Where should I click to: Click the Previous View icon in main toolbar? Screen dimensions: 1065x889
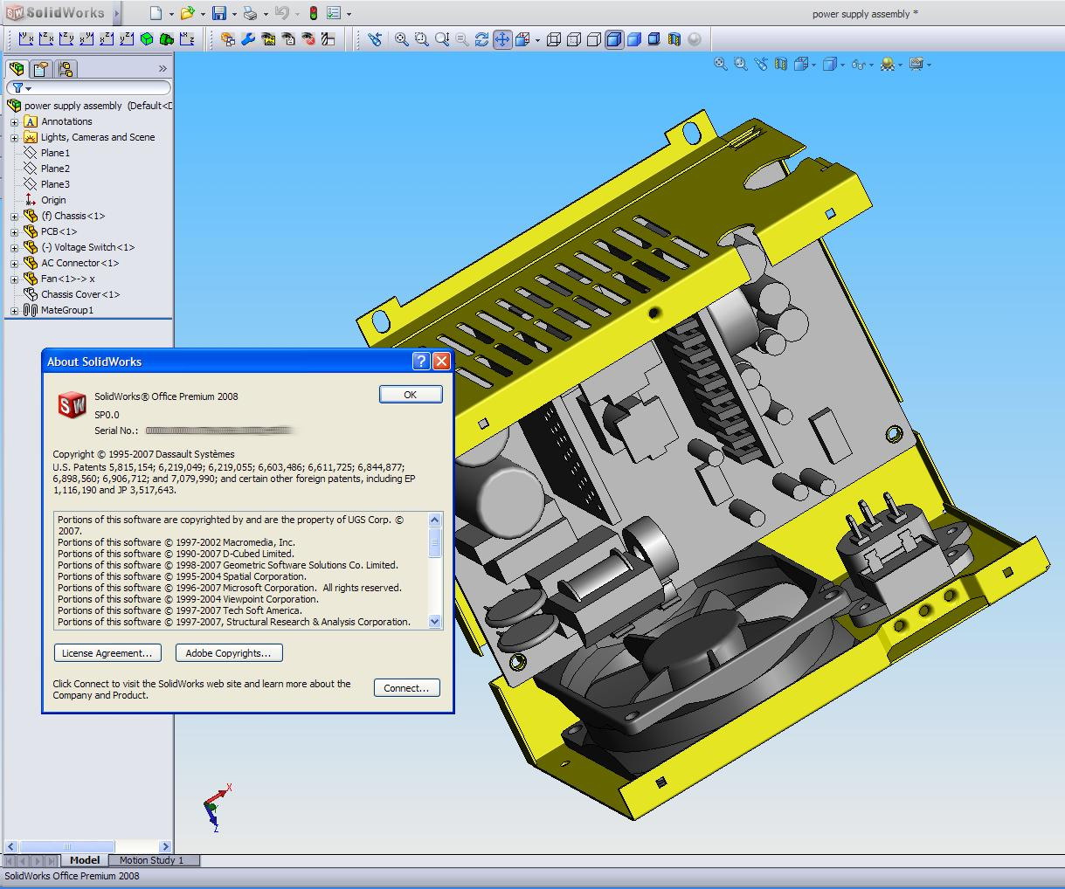pos(375,39)
